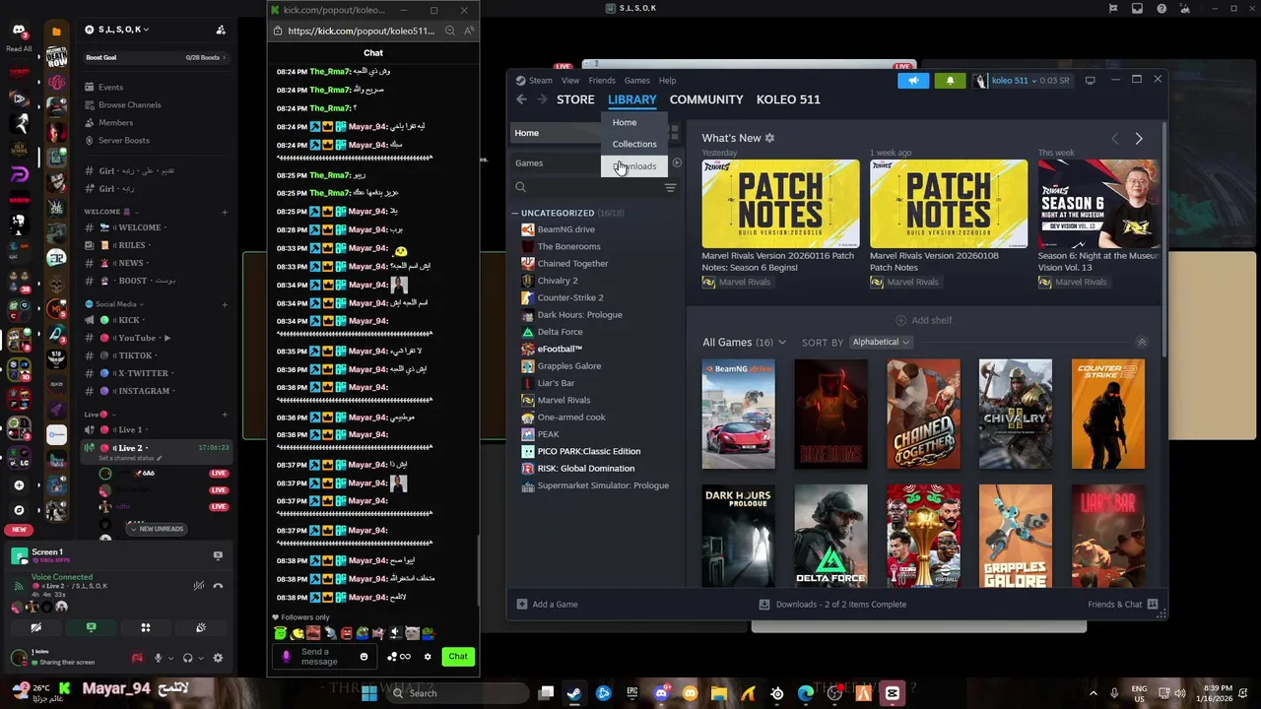Open What's New settings gear
Viewport: 1261px width, 709px height.
point(769,138)
